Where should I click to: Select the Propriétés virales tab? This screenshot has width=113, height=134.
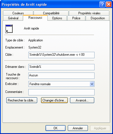click(x=89, y=13)
